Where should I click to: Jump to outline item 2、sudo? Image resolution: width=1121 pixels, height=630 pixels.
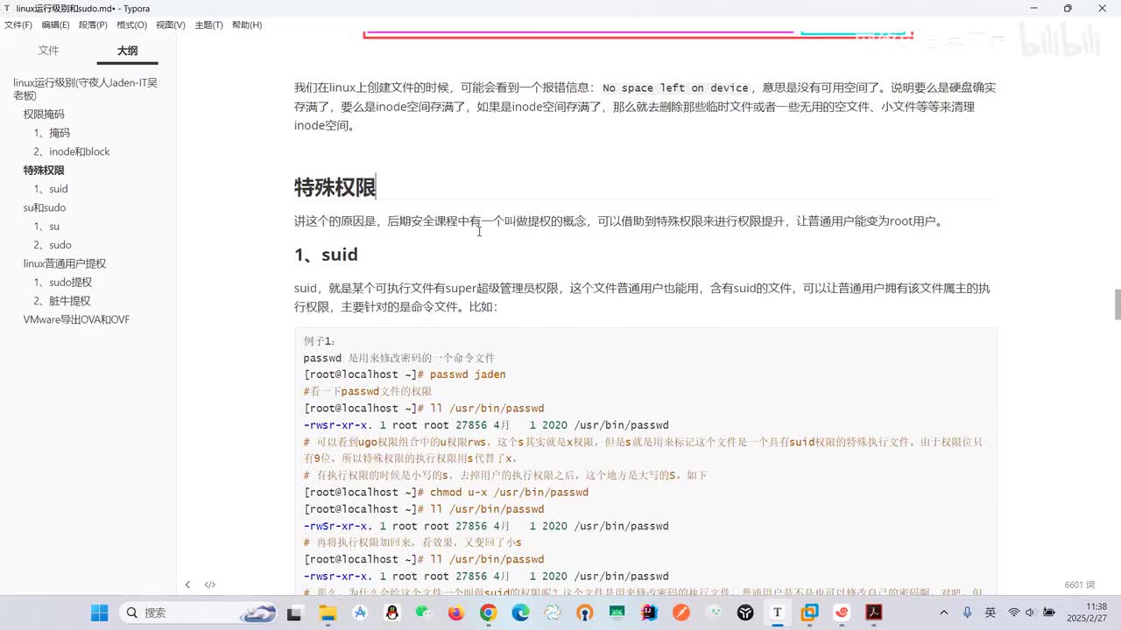[x=53, y=245]
